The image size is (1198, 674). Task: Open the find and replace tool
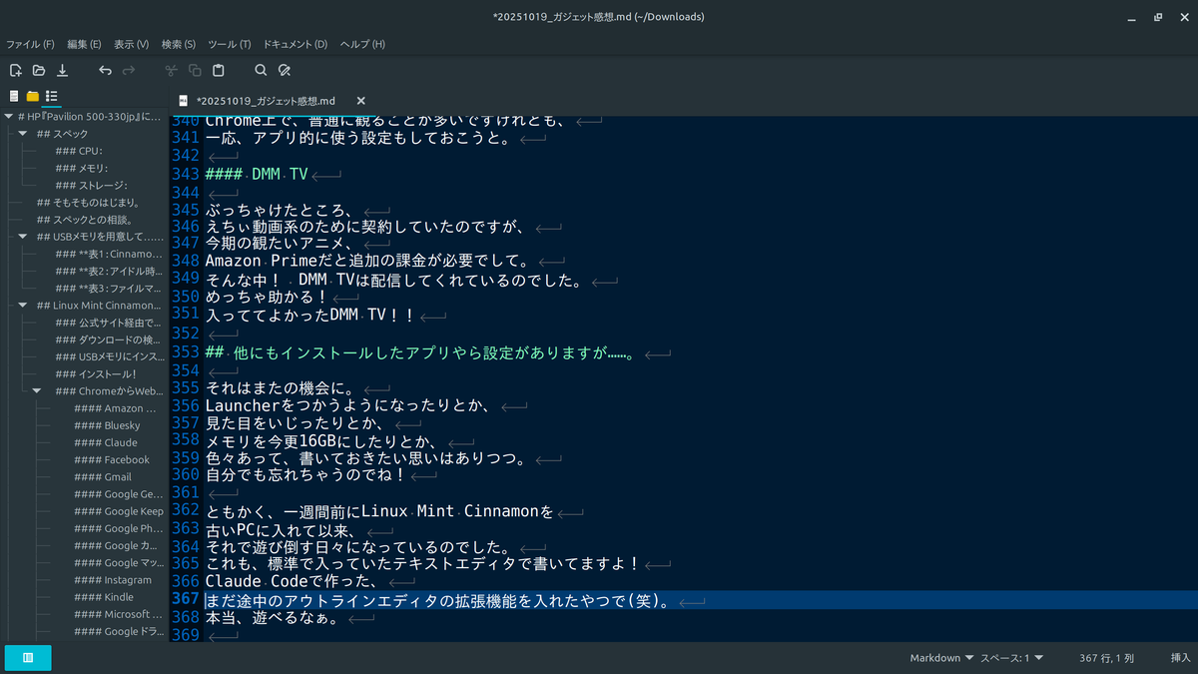tap(285, 70)
